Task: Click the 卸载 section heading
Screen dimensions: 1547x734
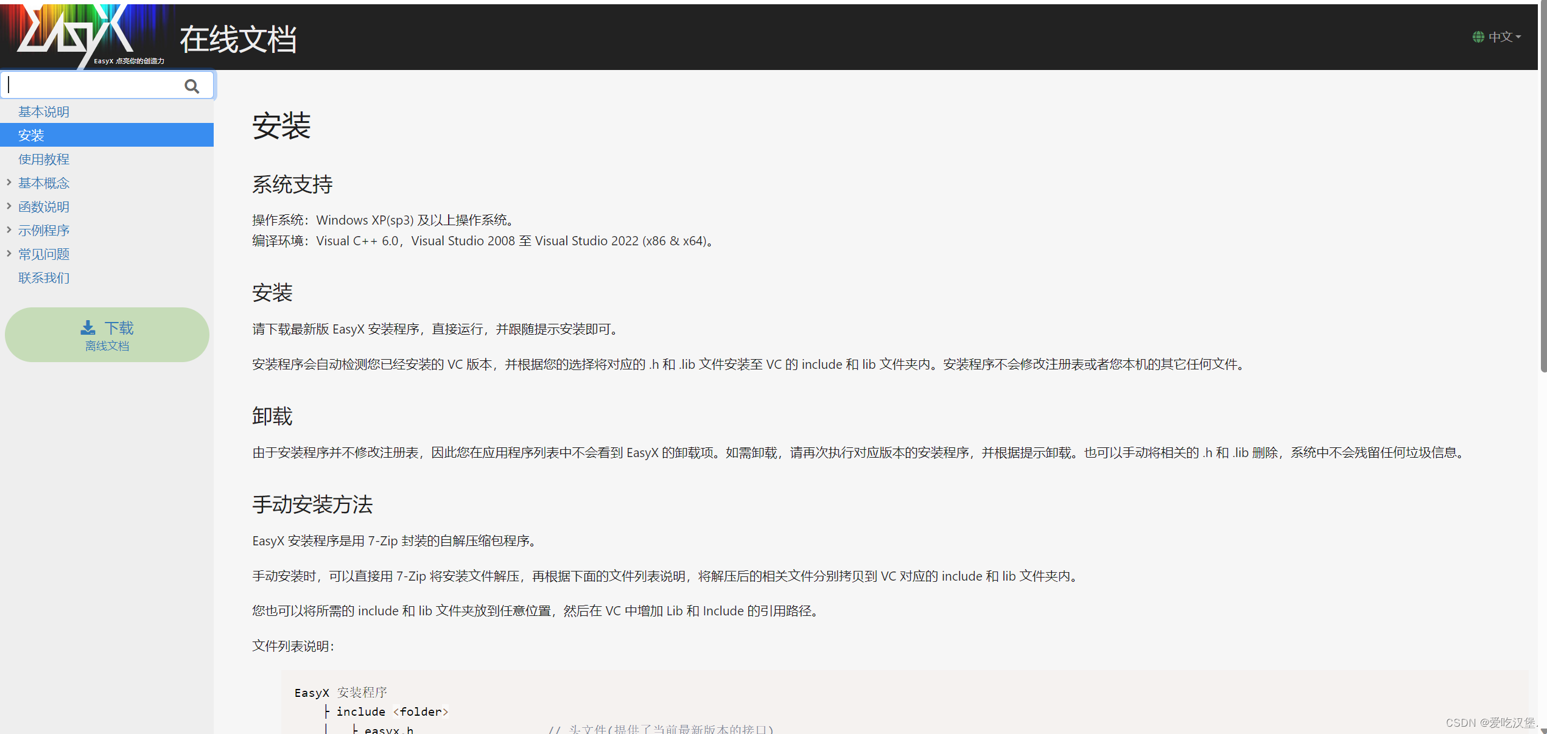Action: pyautogui.click(x=272, y=416)
